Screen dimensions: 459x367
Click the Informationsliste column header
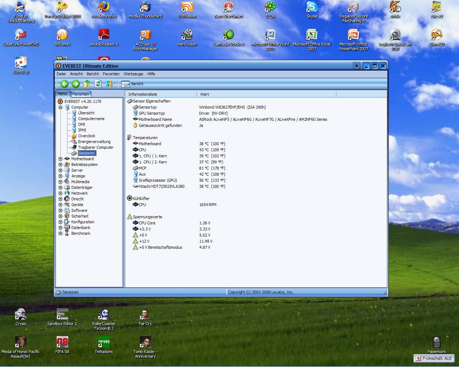(161, 94)
